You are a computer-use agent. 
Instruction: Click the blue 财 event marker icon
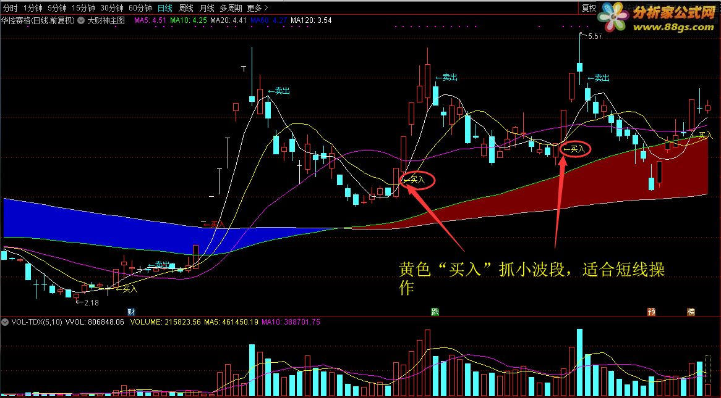pos(132,312)
